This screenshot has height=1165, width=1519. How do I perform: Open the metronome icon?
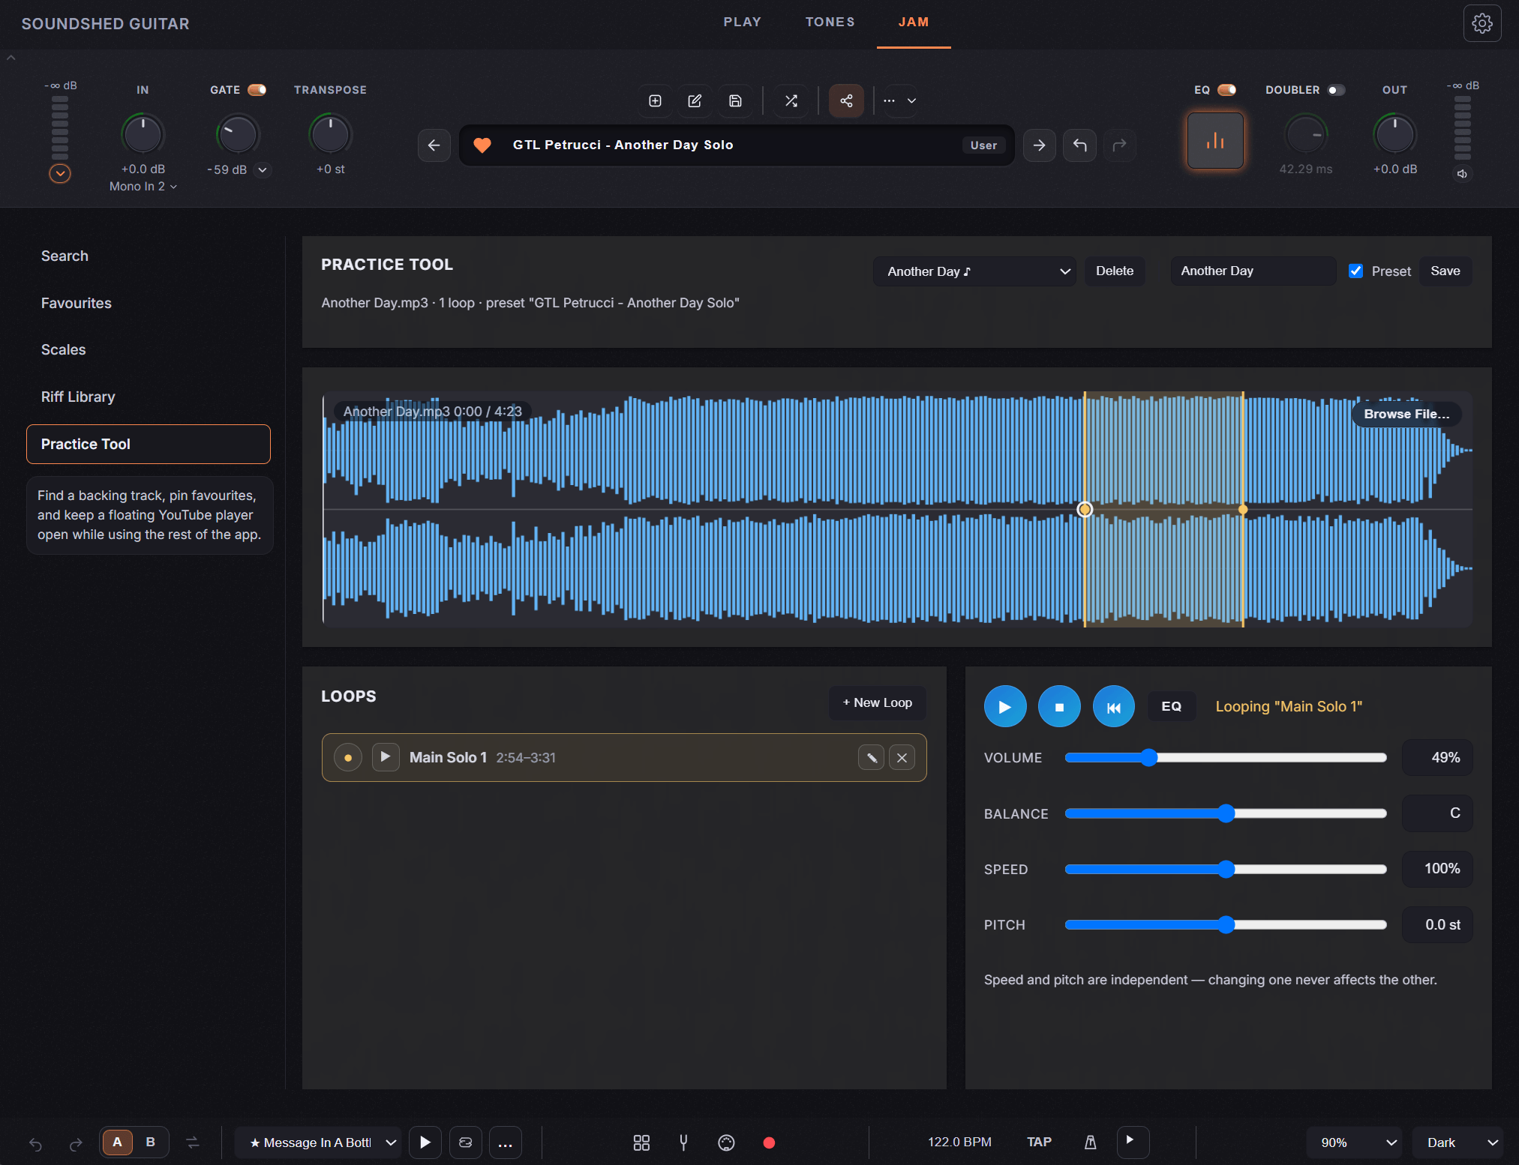pyautogui.click(x=1091, y=1142)
